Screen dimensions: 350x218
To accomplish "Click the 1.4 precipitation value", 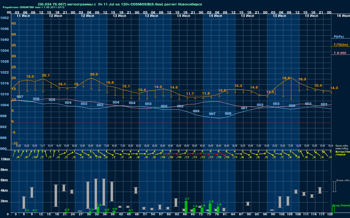I will [x=195, y=206].
